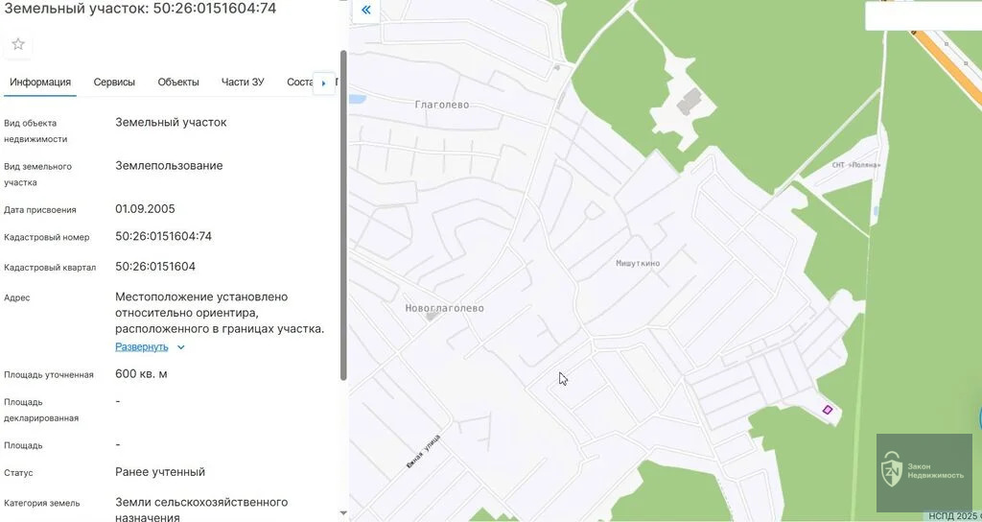Open the partially hidden Состав tab
Screen dimensions: 982x522
299,83
